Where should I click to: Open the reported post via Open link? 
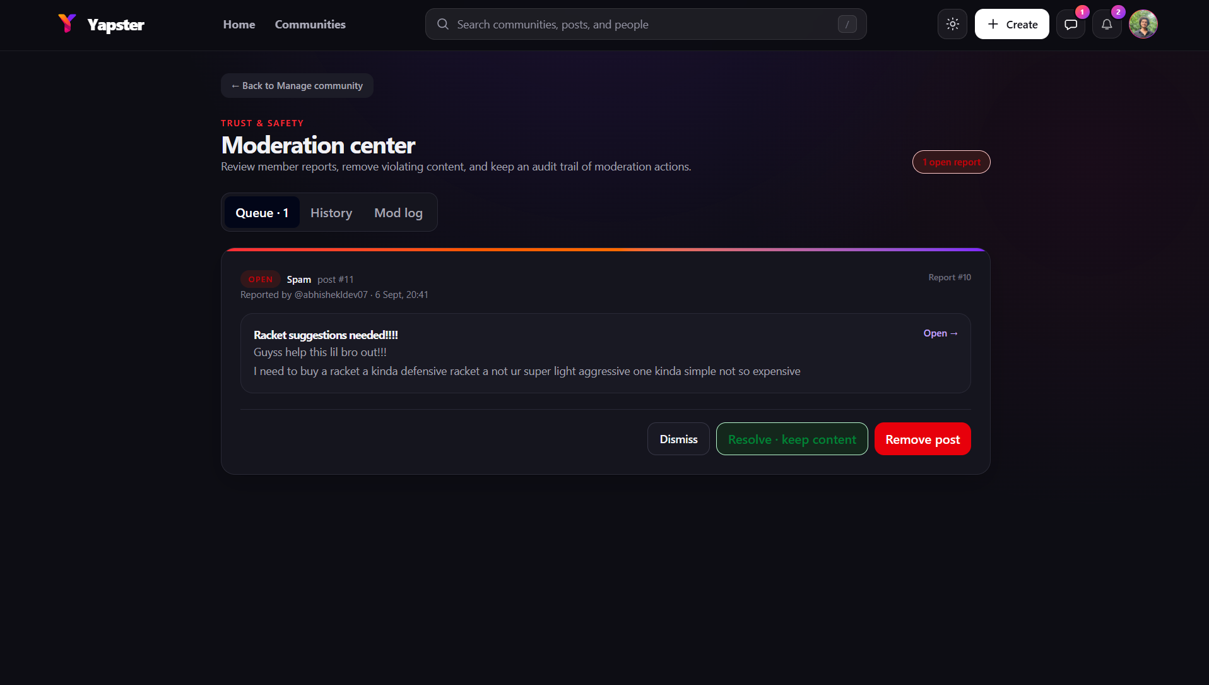click(940, 333)
